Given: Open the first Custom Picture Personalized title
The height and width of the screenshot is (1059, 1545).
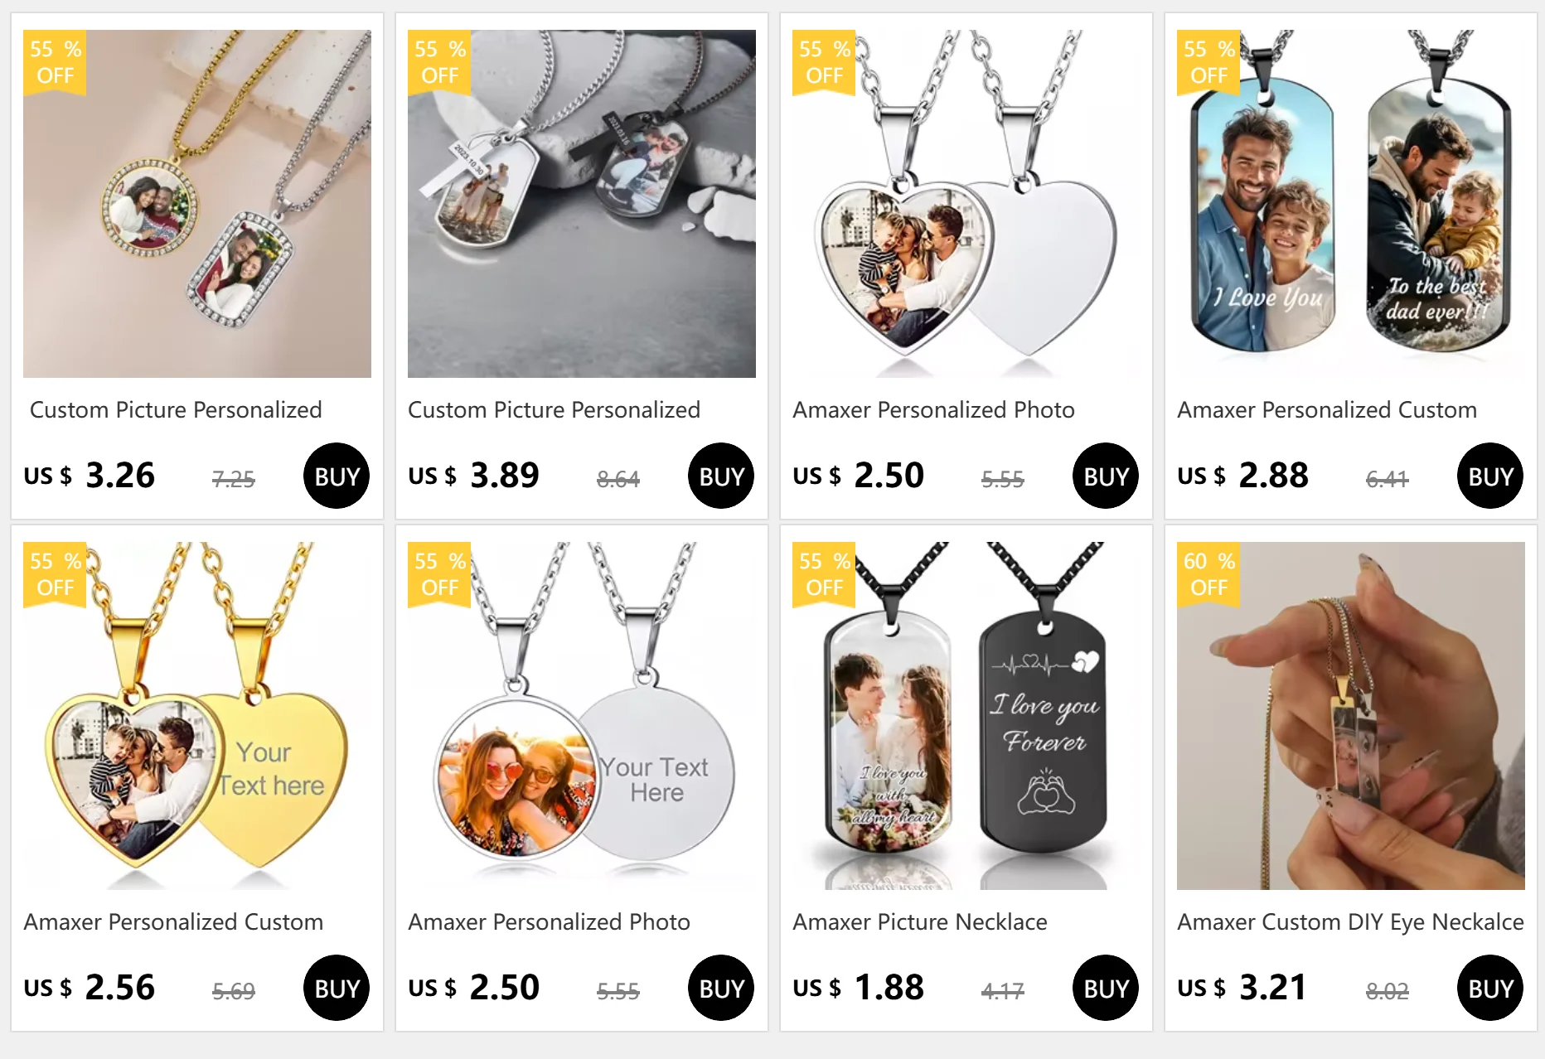Looking at the screenshot, I should click(176, 409).
